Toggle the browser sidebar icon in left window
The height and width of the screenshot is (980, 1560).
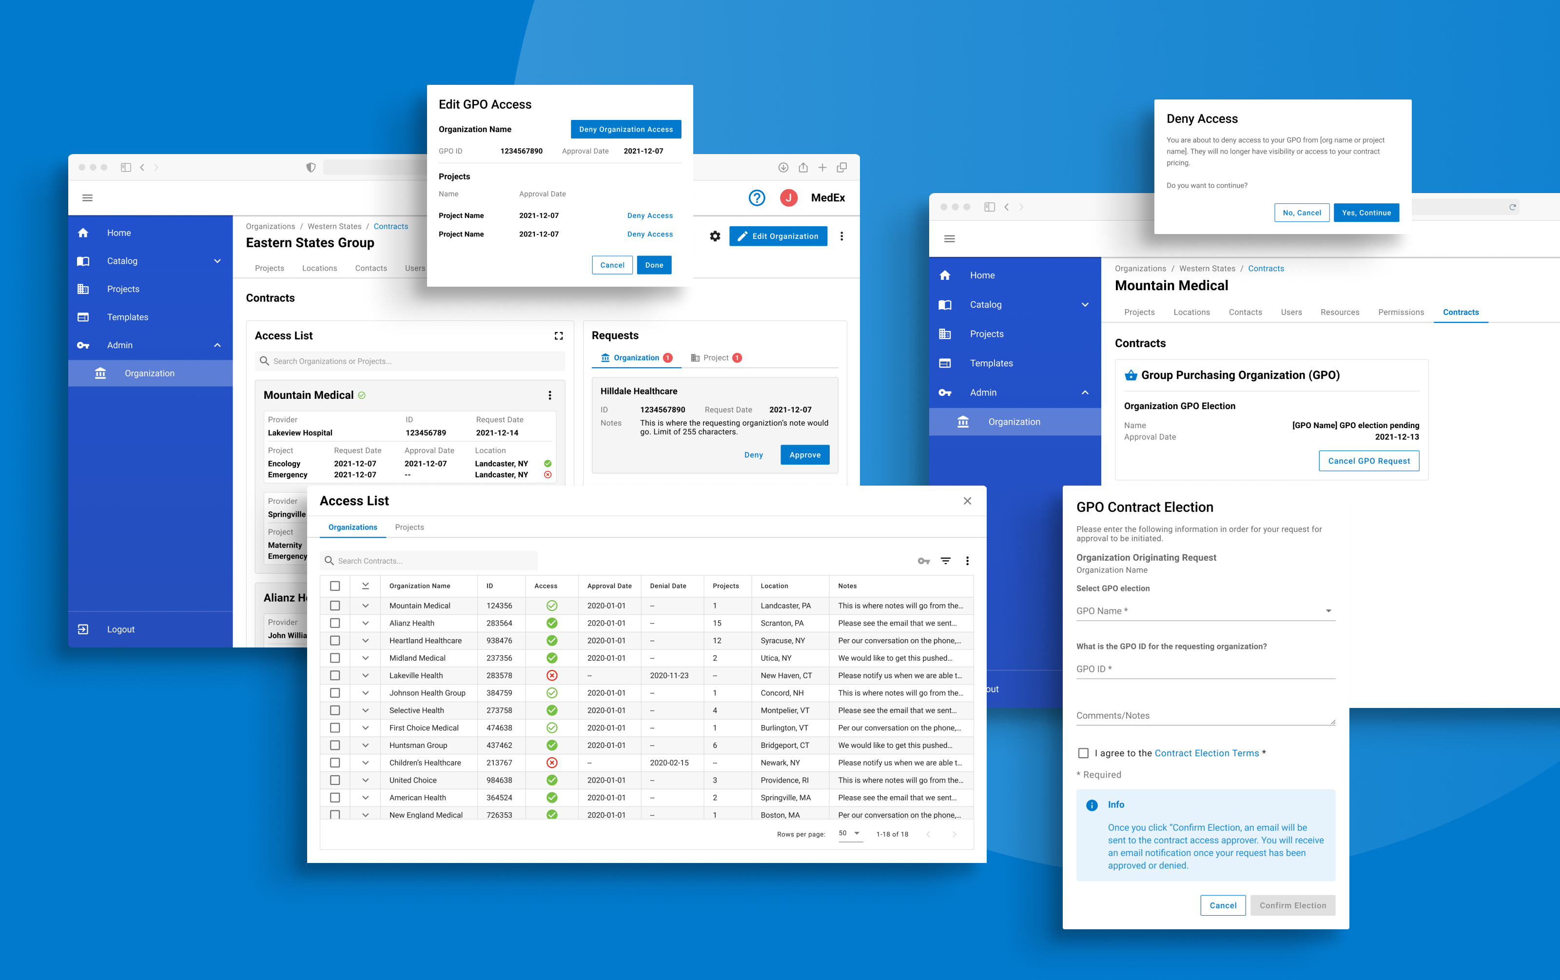126,167
